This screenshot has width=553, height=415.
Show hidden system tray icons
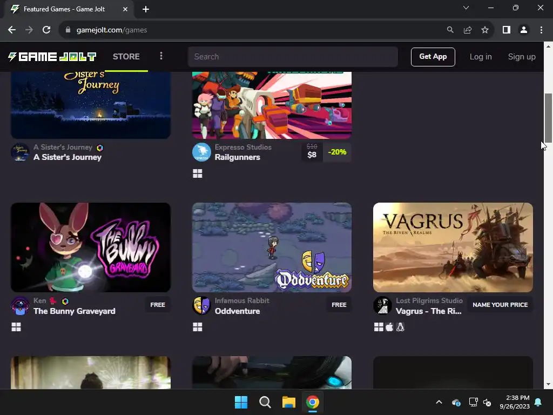439,402
